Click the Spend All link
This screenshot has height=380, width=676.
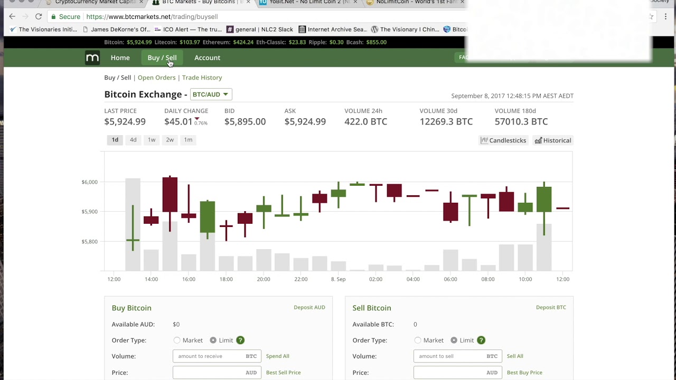(278, 356)
